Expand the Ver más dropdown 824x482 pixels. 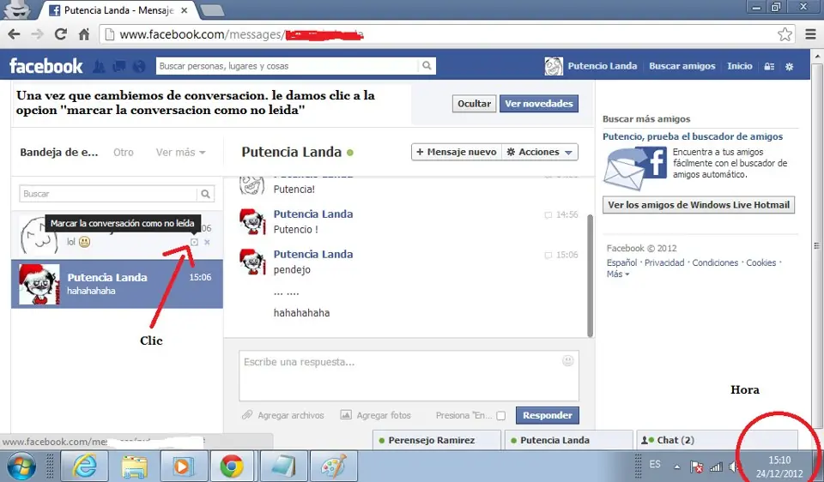coord(181,153)
